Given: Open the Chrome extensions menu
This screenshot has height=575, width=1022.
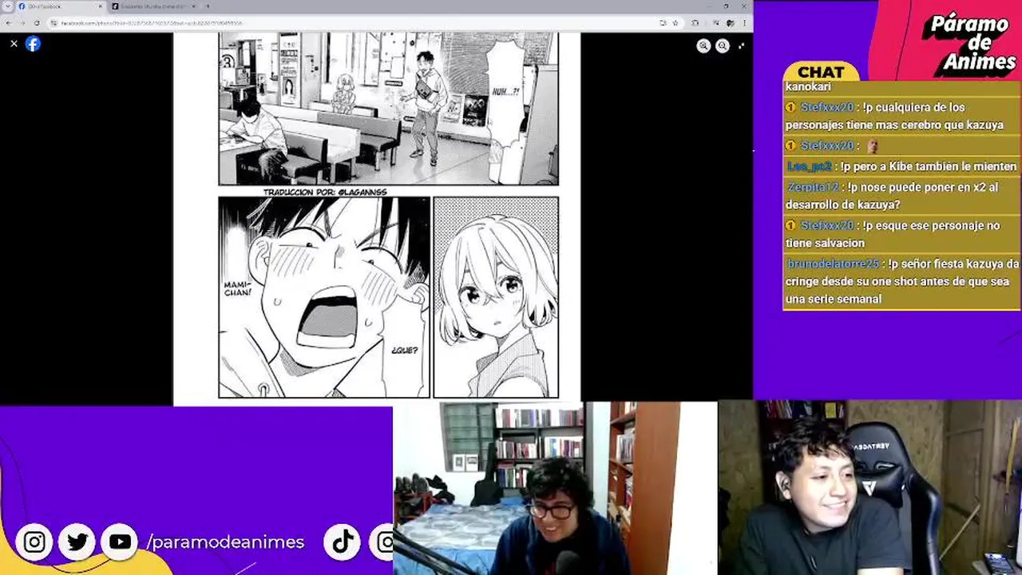Looking at the screenshot, I should [695, 23].
